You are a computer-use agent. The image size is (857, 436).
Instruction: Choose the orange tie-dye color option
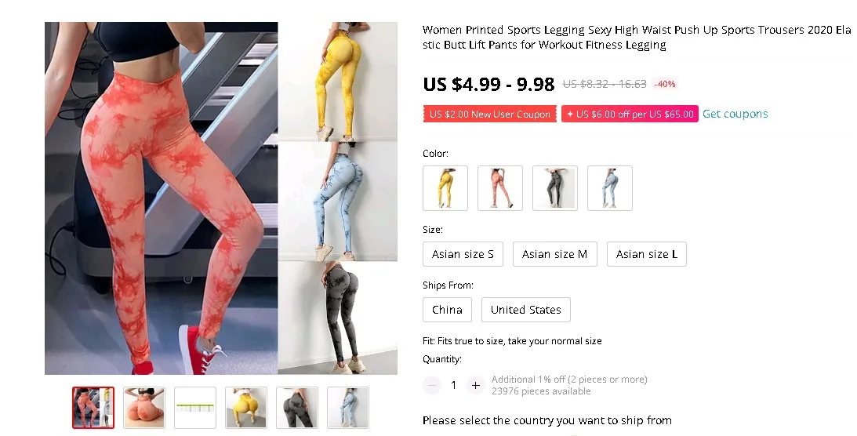pyautogui.click(x=500, y=188)
